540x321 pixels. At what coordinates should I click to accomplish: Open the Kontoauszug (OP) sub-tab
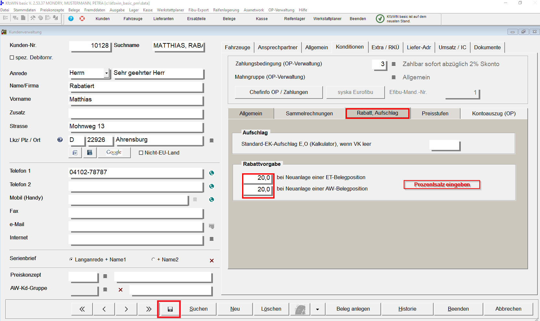tap(494, 113)
